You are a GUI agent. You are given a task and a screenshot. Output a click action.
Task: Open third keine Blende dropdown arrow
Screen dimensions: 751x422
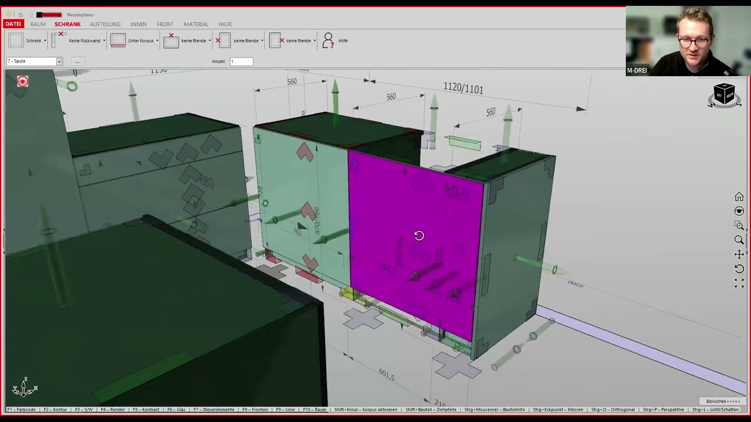pos(314,40)
